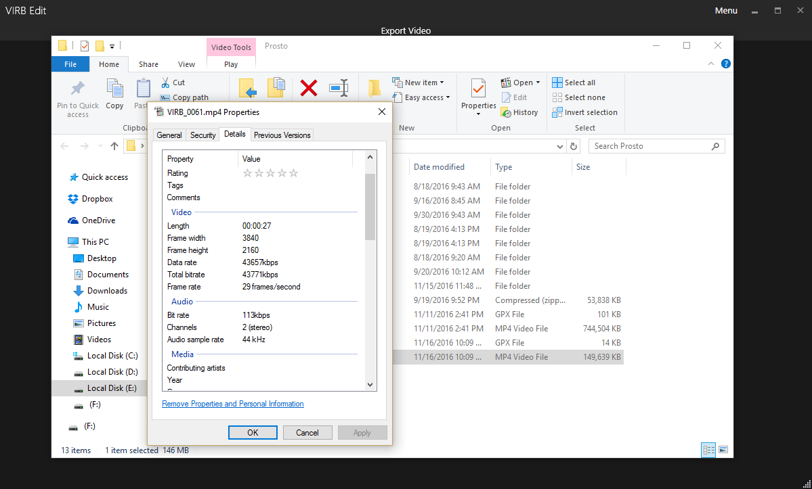Select the details view layout toggle
Viewport: 812px width, 489px height.
[708, 450]
